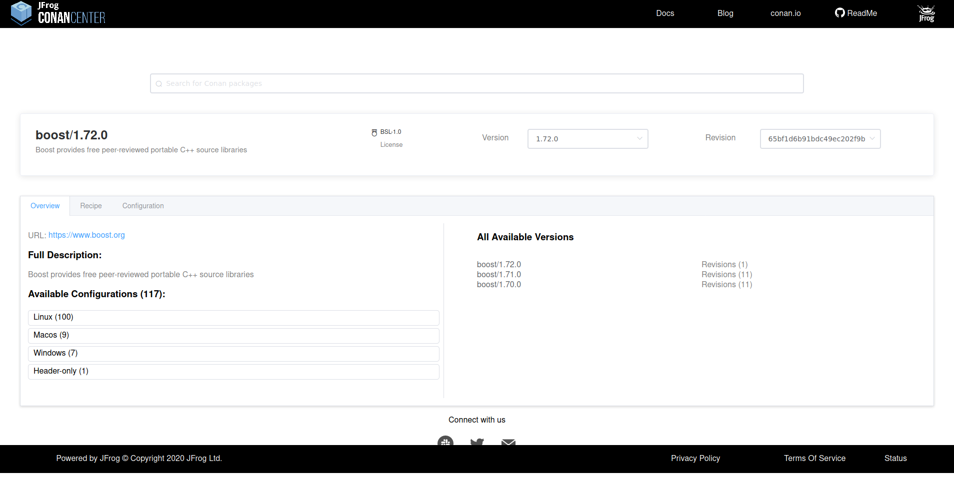The image size is (954, 479).
Task: Select boost/1.71.0 in available versions
Action: coord(499,274)
